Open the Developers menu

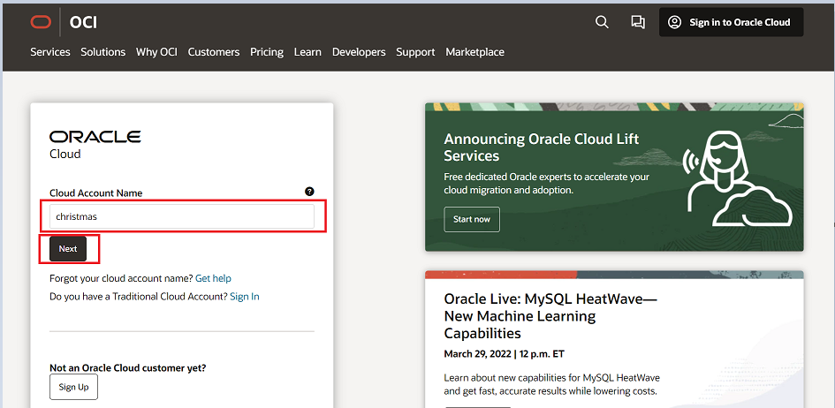coord(359,52)
